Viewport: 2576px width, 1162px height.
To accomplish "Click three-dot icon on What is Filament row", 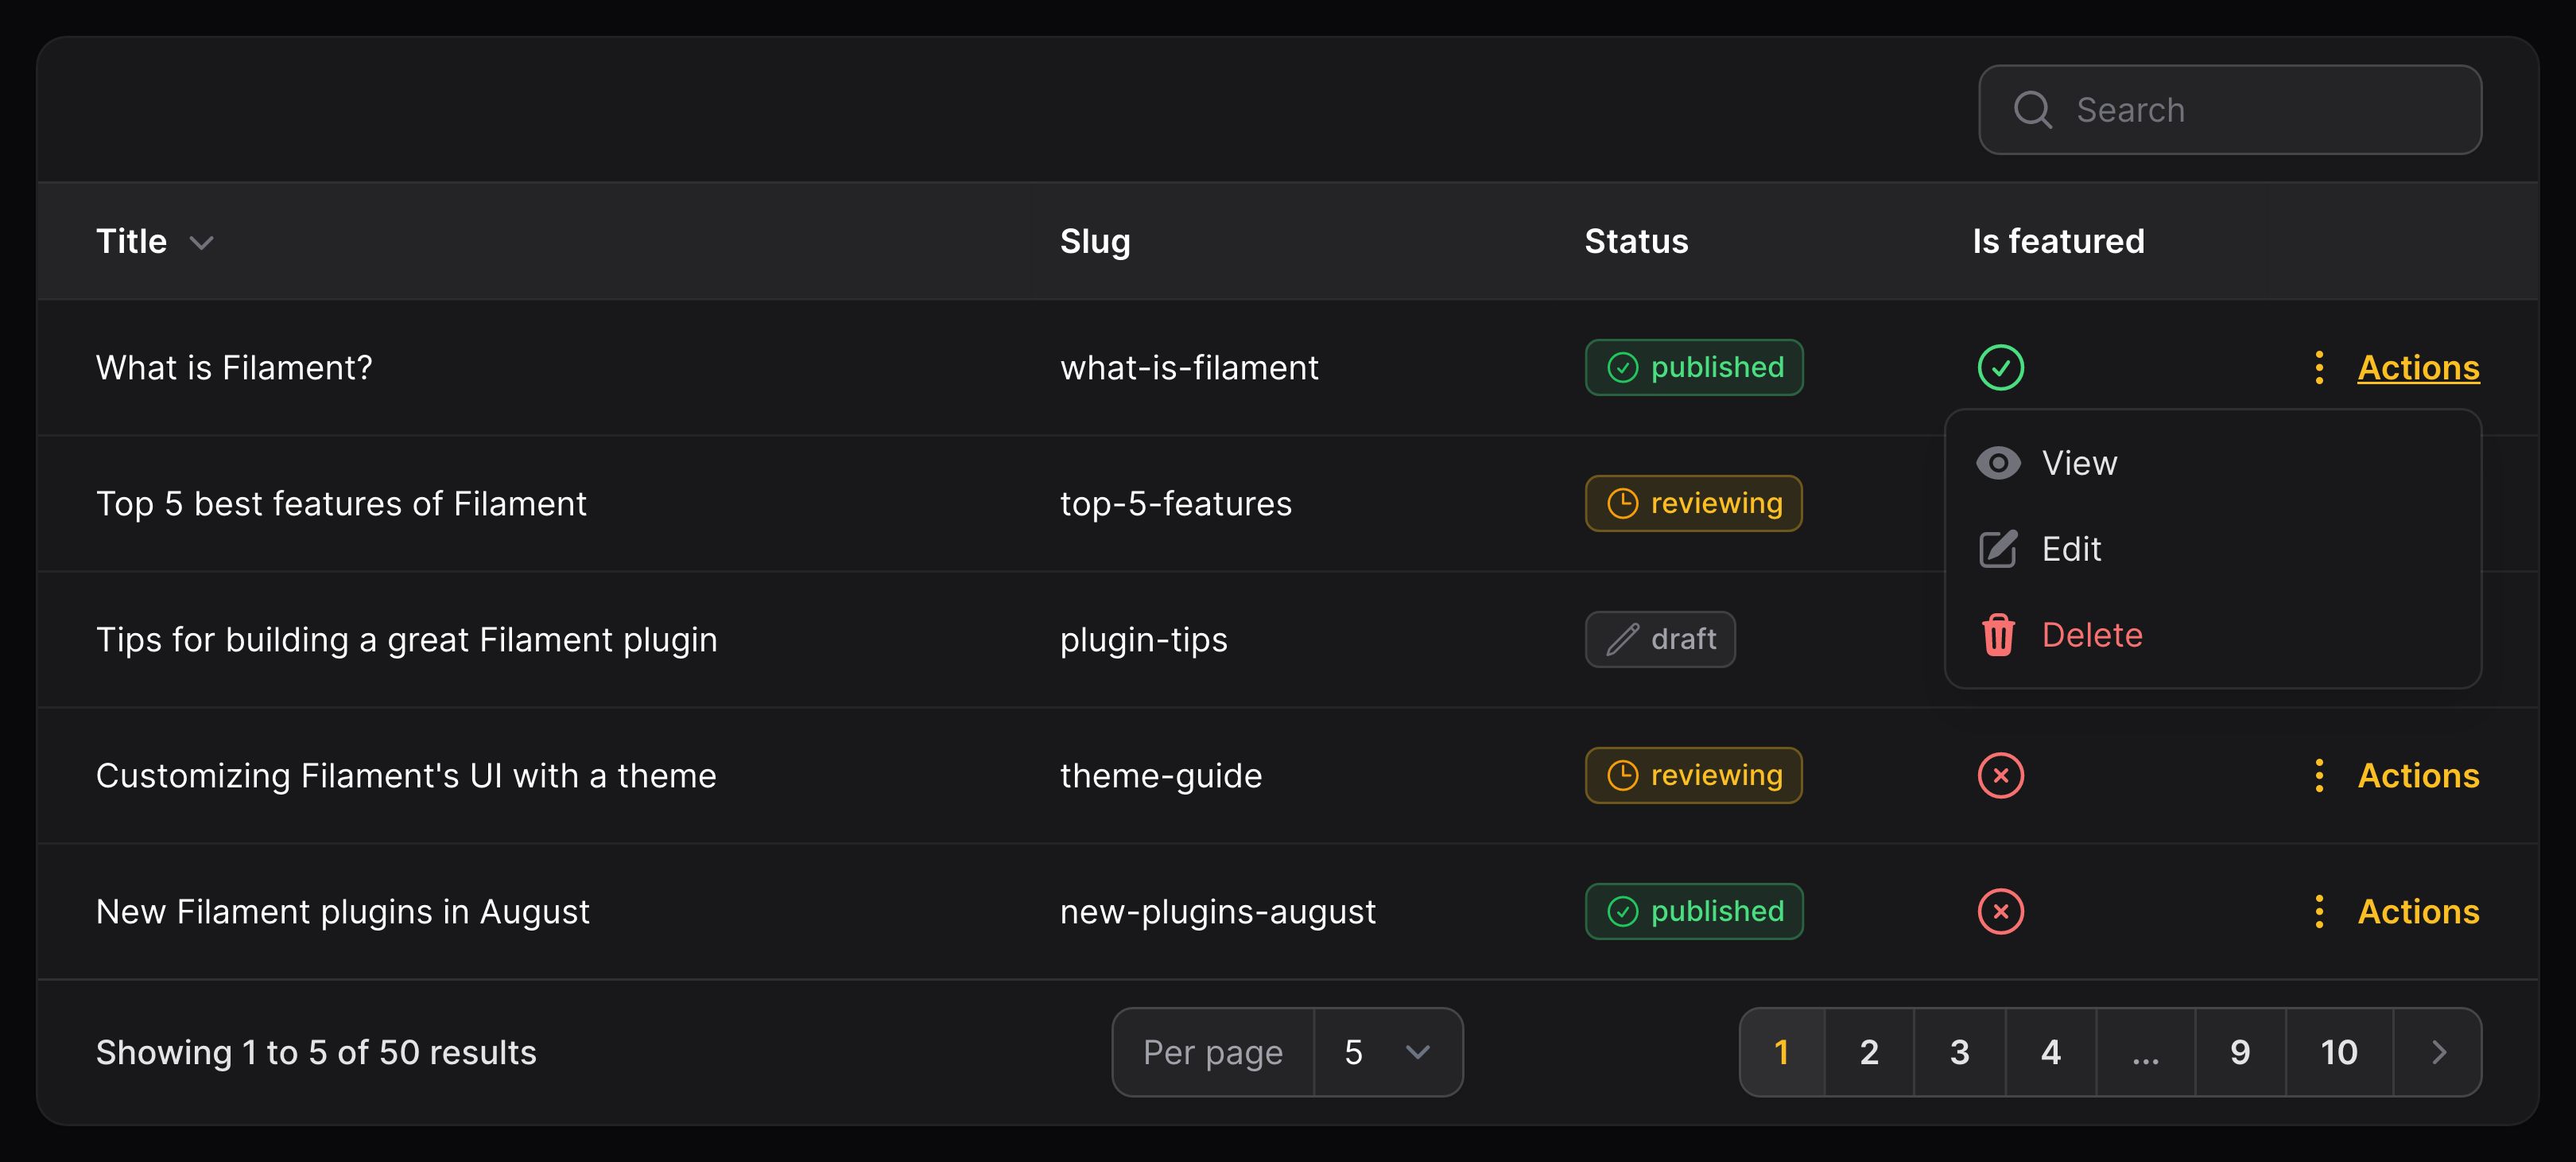I will (2319, 368).
